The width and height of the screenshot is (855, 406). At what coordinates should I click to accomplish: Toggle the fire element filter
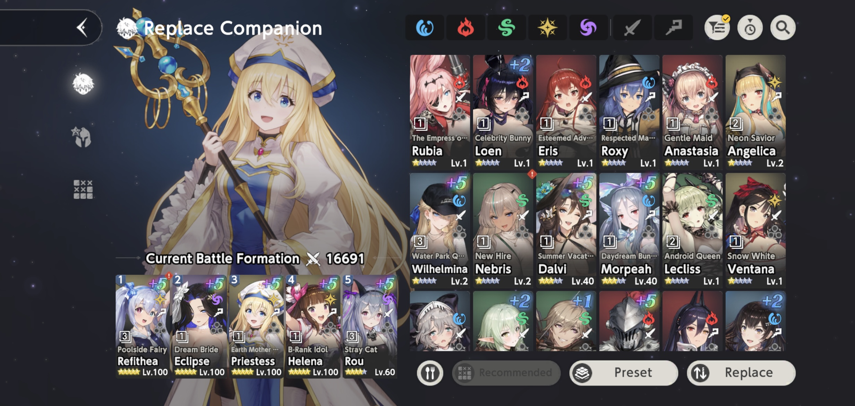click(465, 28)
